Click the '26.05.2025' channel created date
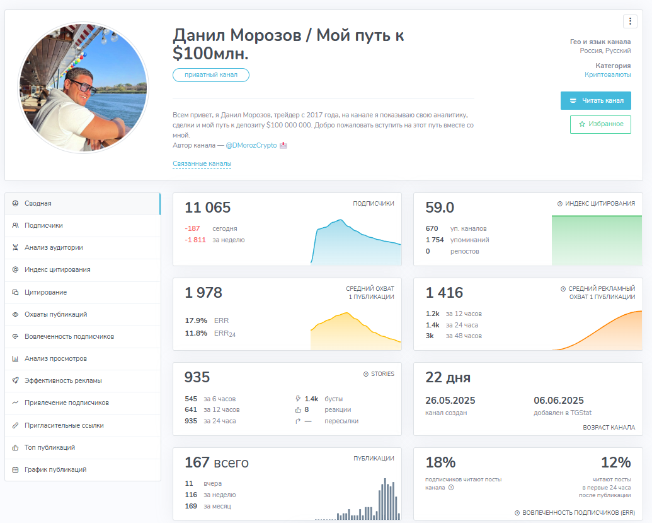 pyautogui.click(x=450, y=401)
